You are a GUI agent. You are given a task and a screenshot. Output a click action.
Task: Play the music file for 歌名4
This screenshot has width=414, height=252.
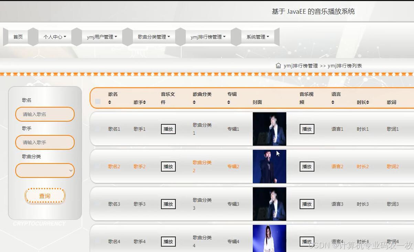(168, 242)
